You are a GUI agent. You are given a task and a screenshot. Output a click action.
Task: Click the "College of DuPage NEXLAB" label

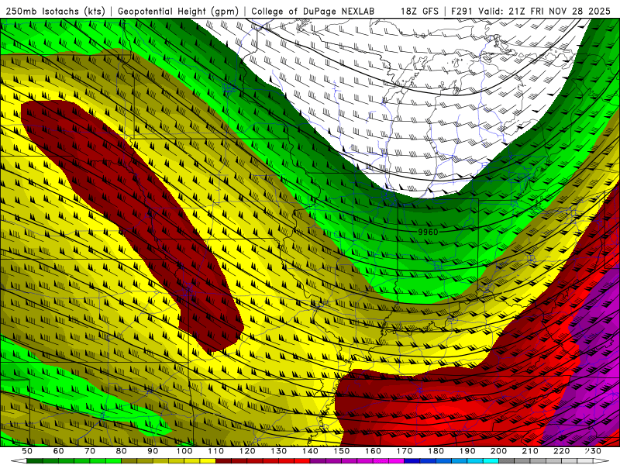[313, 11]
